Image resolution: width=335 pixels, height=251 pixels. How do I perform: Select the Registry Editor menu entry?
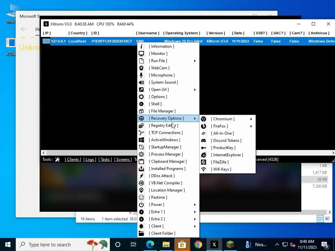pos(168,125)
